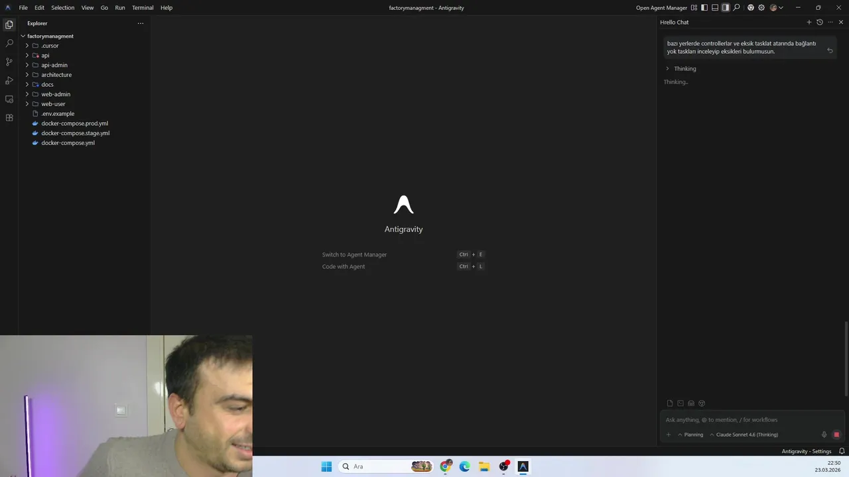Open notifications bell in status bar
The width and height of the screenshot is (849, 477).
(842, 451)
